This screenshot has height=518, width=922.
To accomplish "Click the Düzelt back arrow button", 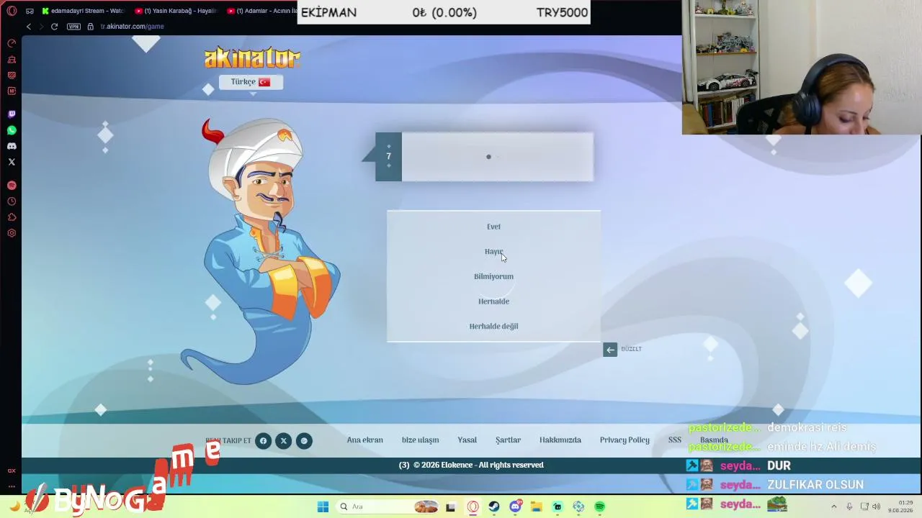I will [x=610, y=350].
